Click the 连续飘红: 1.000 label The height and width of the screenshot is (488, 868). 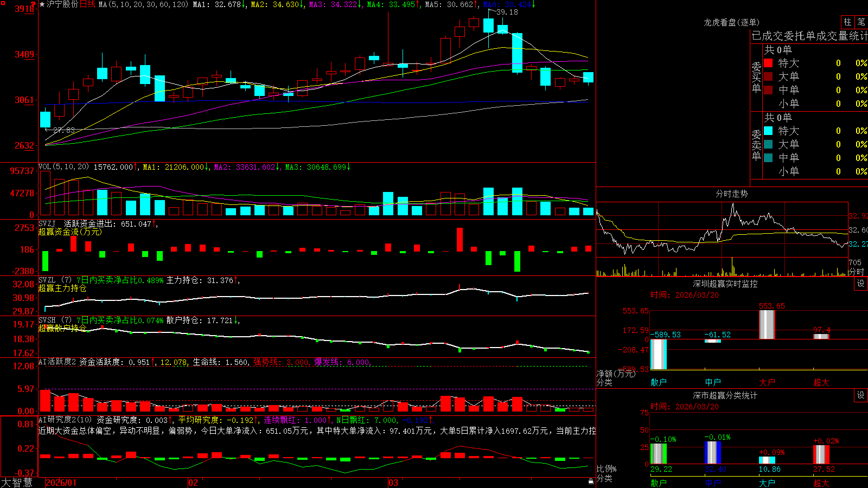tap(297, 420)
